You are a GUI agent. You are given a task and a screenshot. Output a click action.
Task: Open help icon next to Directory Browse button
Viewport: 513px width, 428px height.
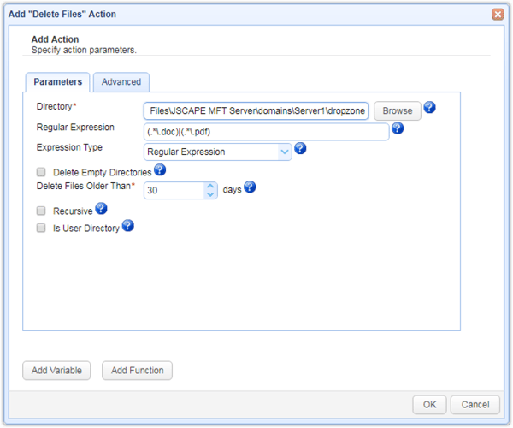pos(429,107)
